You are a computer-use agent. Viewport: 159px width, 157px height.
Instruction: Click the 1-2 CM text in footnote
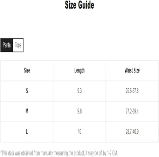click(112, 153)
